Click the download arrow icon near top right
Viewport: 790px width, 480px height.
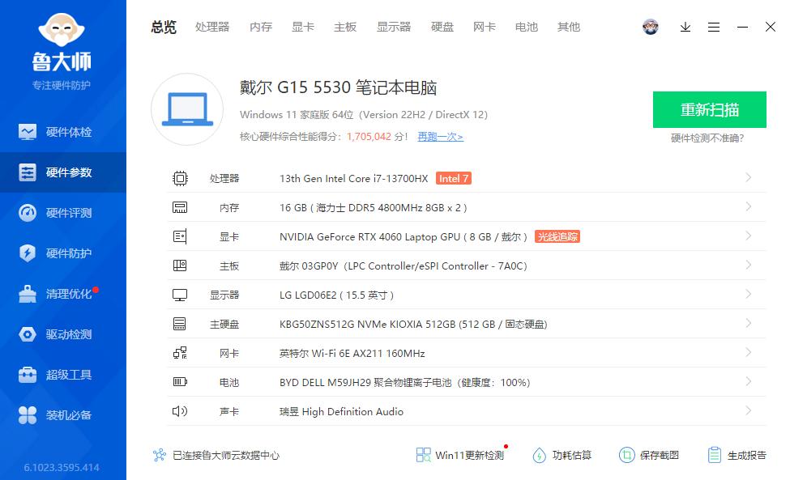tap(685, 27)
